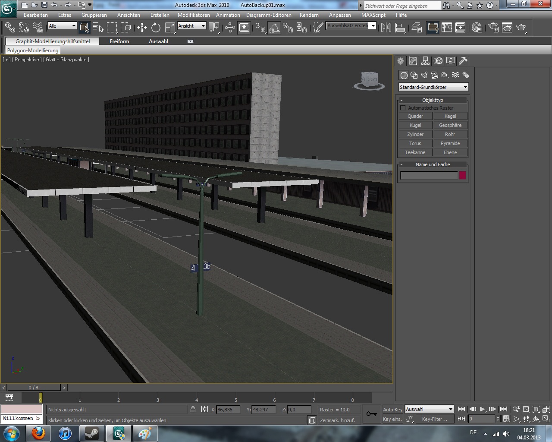
Task: Click the Key-Filter button
Action: [434, 419]
